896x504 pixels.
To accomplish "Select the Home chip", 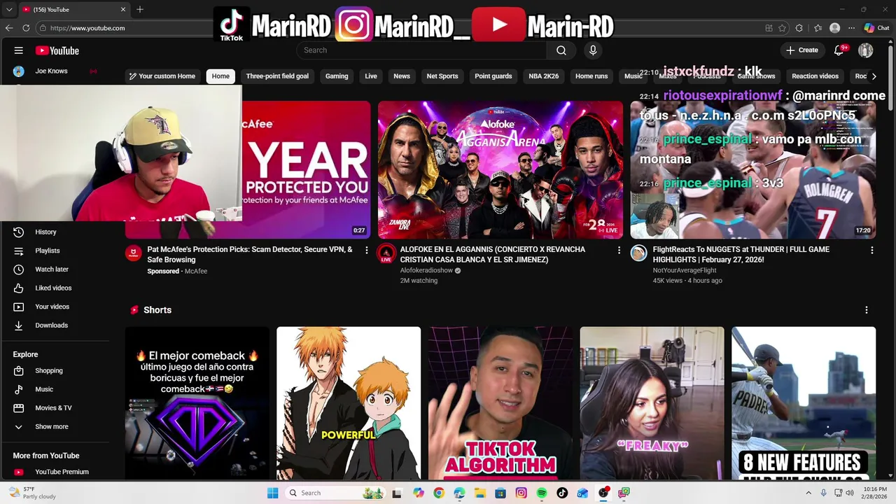I will (x=220, y=76).
